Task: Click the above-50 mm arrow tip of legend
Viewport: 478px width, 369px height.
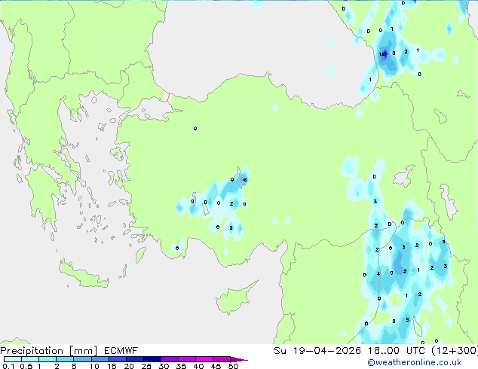Action: coord(239,359)
